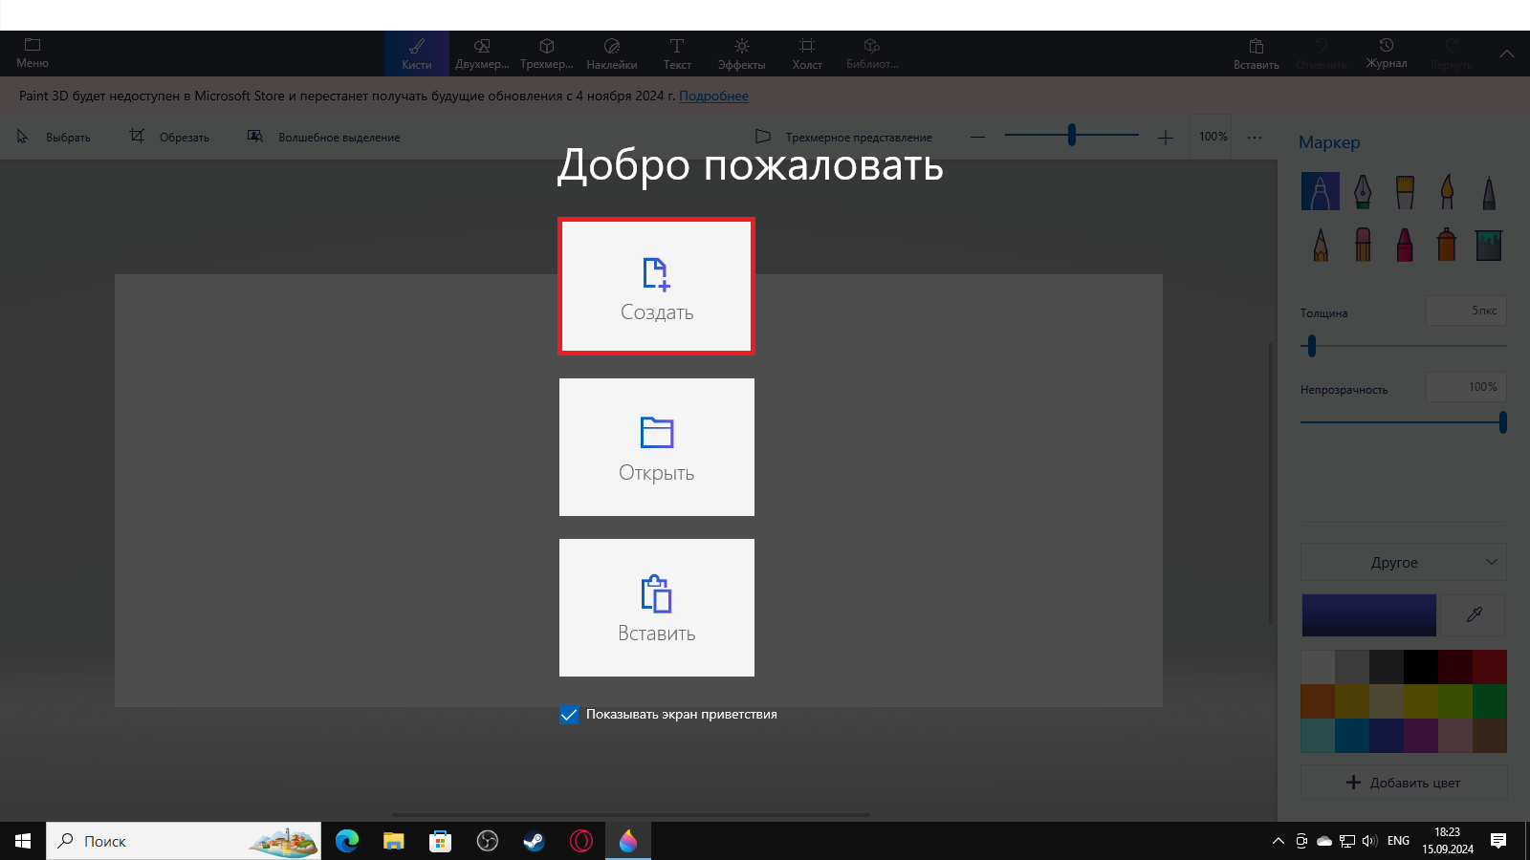Pick the Watercolor brush
The width and height of the screenshot is (1530, 860).
(x=1447, y=191)
